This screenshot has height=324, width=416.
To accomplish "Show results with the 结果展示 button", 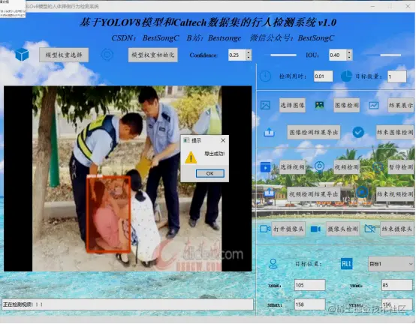I will 401,105.
